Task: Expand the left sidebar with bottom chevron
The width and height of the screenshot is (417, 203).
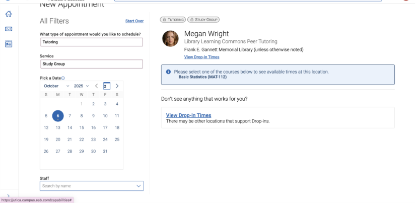Action: (9, 196)
